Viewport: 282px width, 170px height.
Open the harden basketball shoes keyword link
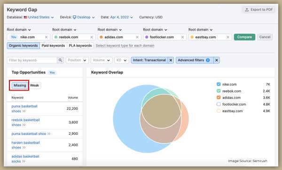(25, 145)
